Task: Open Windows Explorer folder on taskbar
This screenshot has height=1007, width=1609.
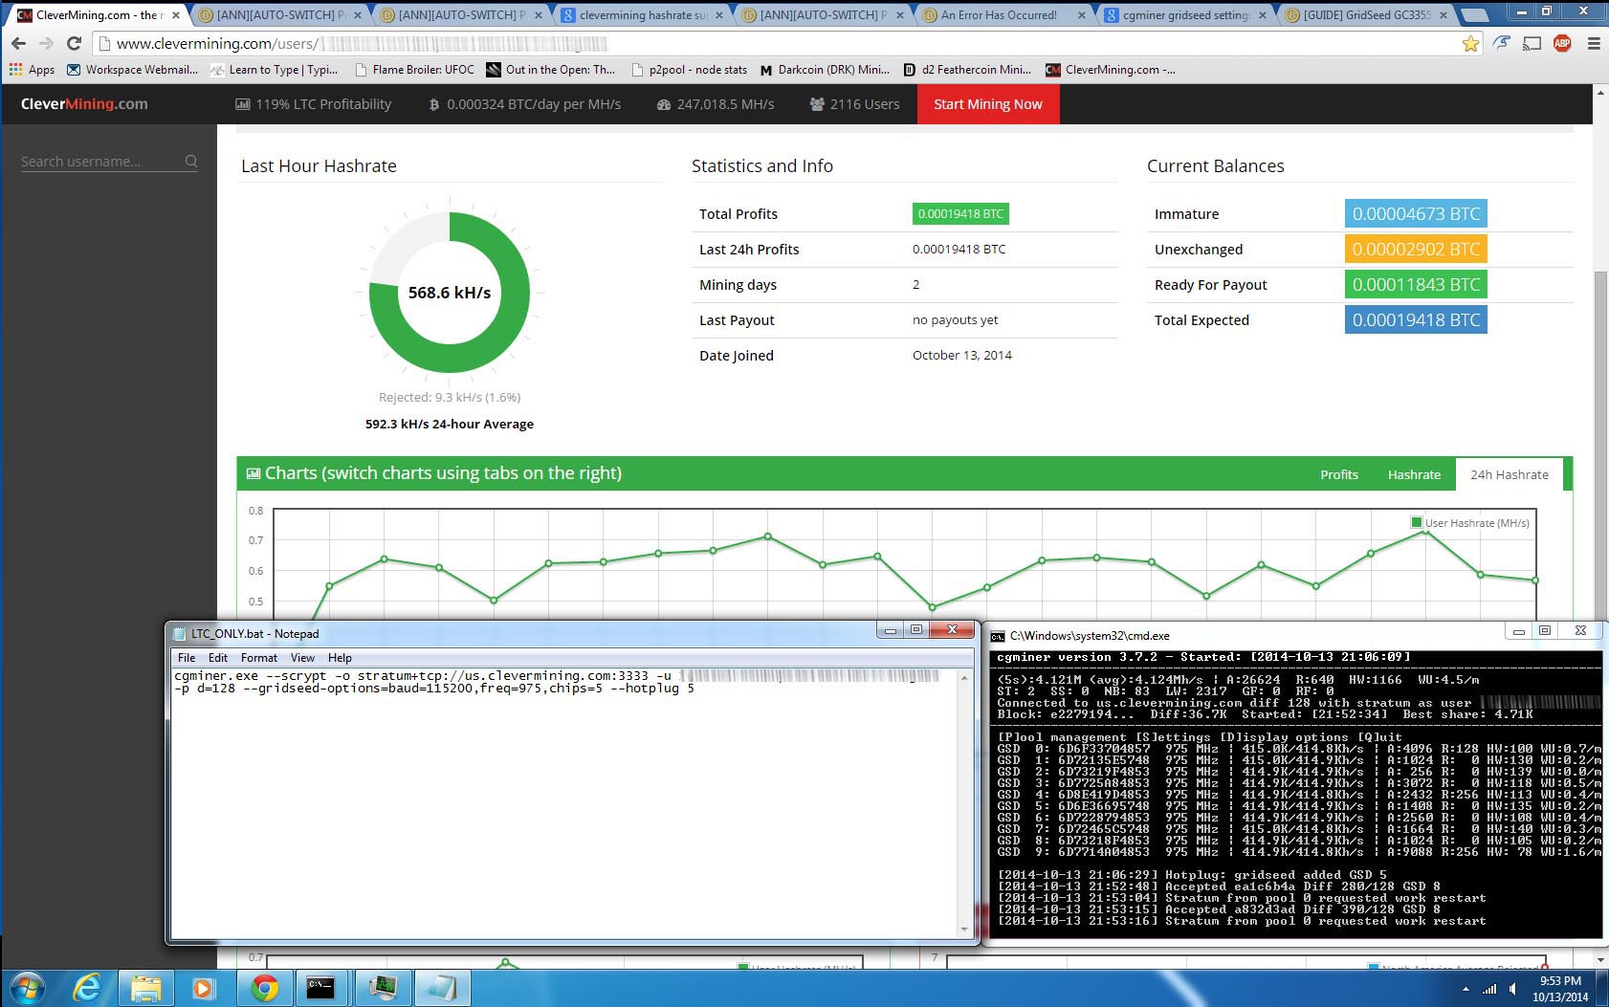Action: pyautogui.click(x=145, y=987)
